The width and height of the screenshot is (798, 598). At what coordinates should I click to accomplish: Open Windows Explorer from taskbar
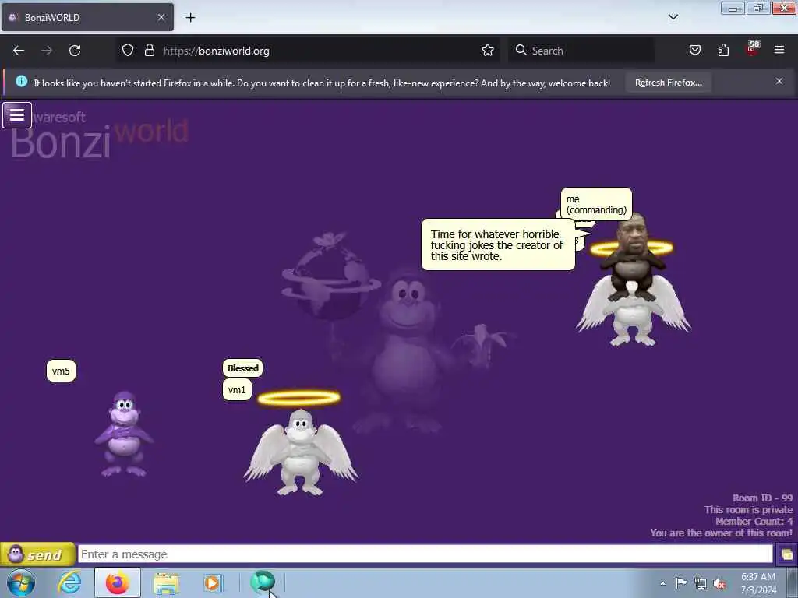(166, 582)
